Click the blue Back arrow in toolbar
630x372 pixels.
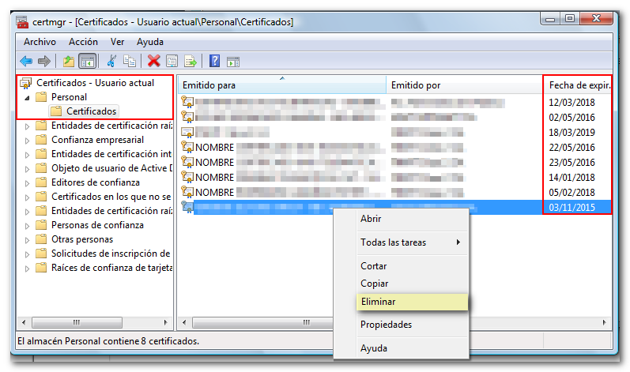pyautogui.click(x=26, y=61)
